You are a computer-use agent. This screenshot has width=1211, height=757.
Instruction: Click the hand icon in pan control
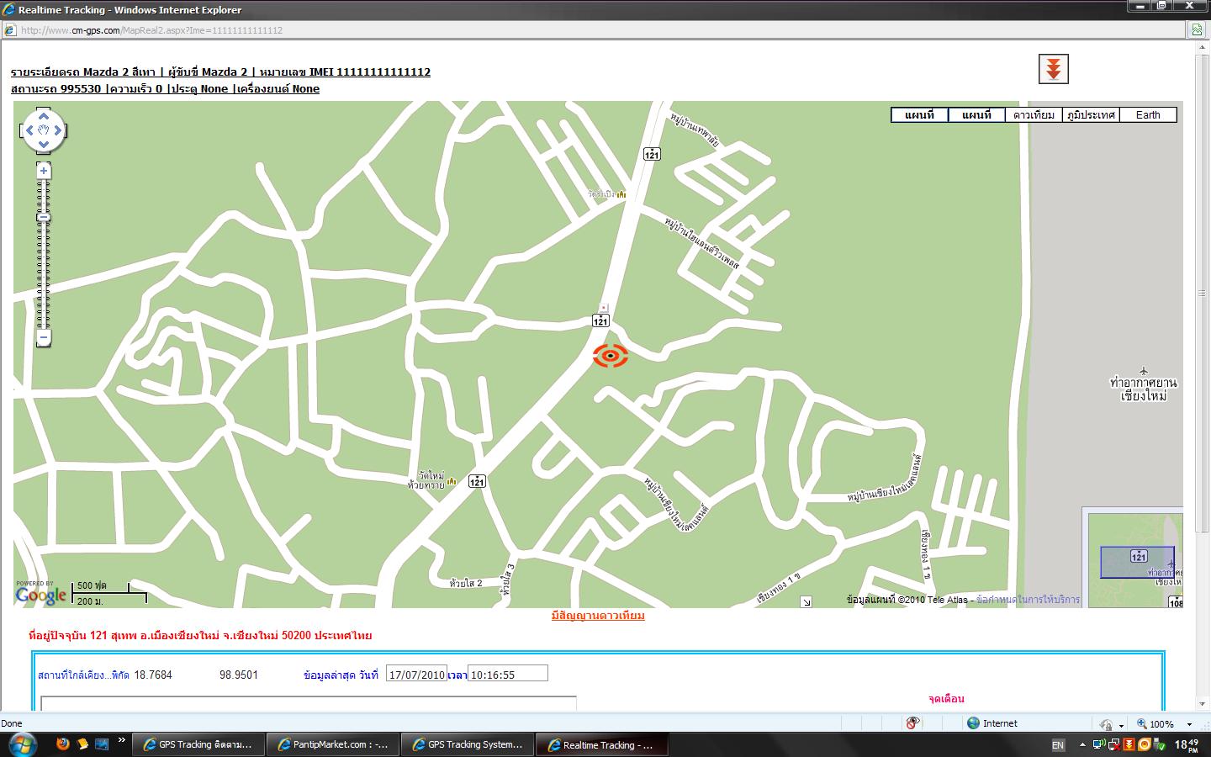44,130
